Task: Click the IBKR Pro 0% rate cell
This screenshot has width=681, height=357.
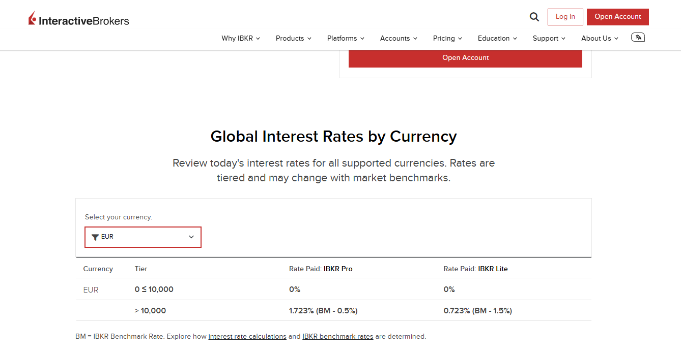Action: coord(295,289)
